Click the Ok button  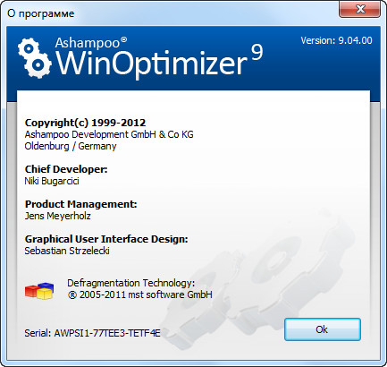pos(323,329)
